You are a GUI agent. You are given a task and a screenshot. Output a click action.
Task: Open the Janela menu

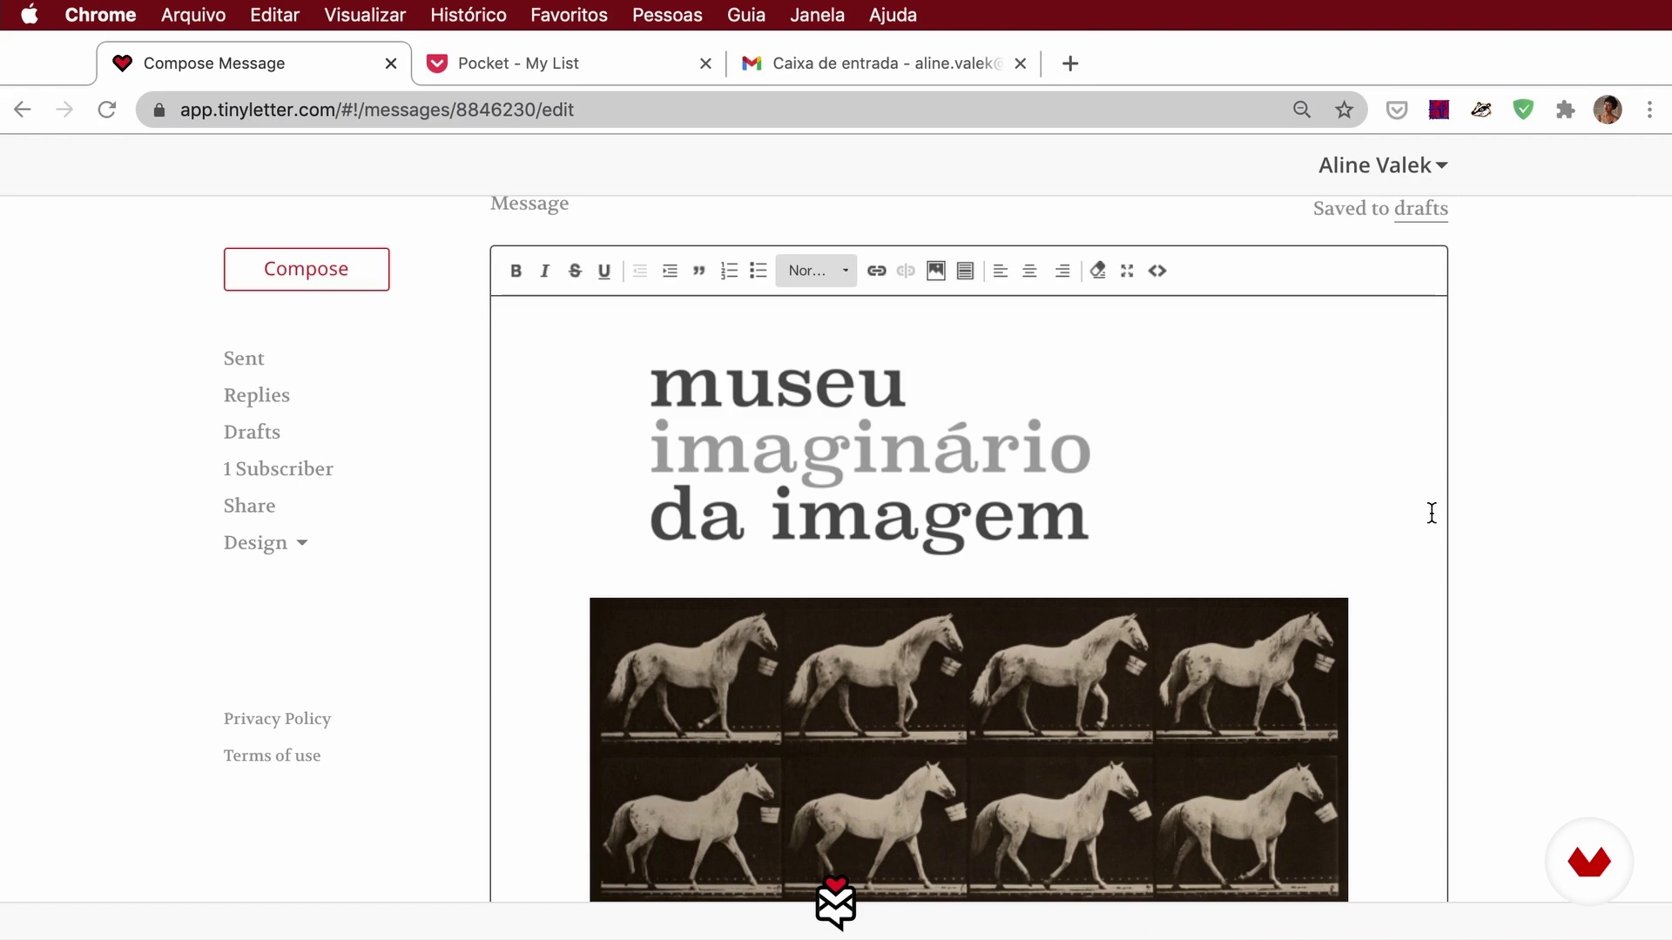point(817,15)
